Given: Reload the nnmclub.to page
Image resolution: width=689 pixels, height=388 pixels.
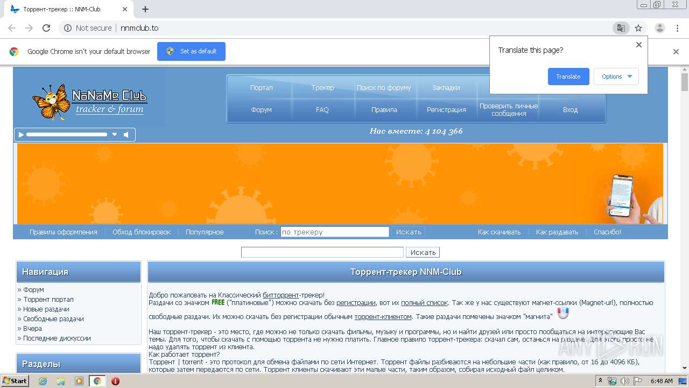Looking at the screenshot, I should 46,28.
